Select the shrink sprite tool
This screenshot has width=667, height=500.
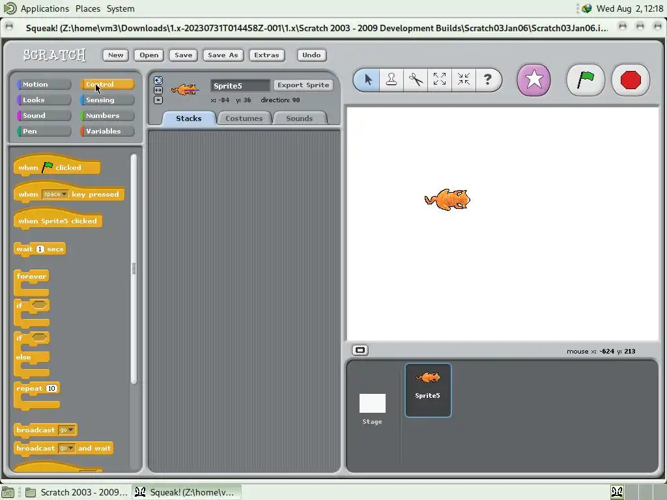tap(463, 79)
